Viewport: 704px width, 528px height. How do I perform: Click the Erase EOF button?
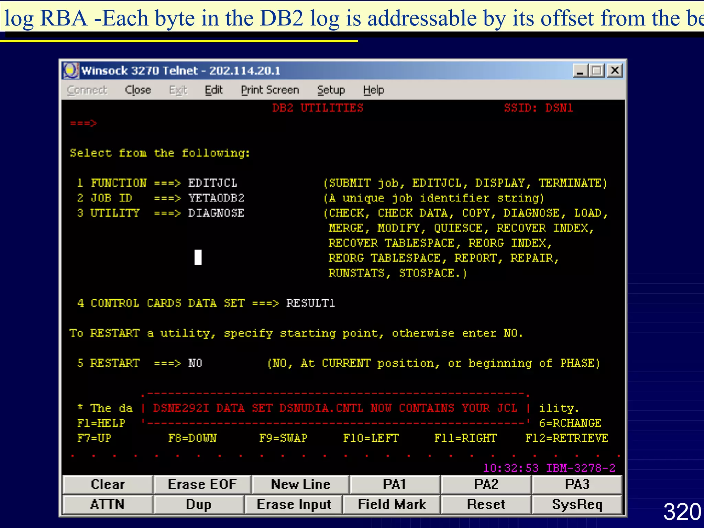202,484
